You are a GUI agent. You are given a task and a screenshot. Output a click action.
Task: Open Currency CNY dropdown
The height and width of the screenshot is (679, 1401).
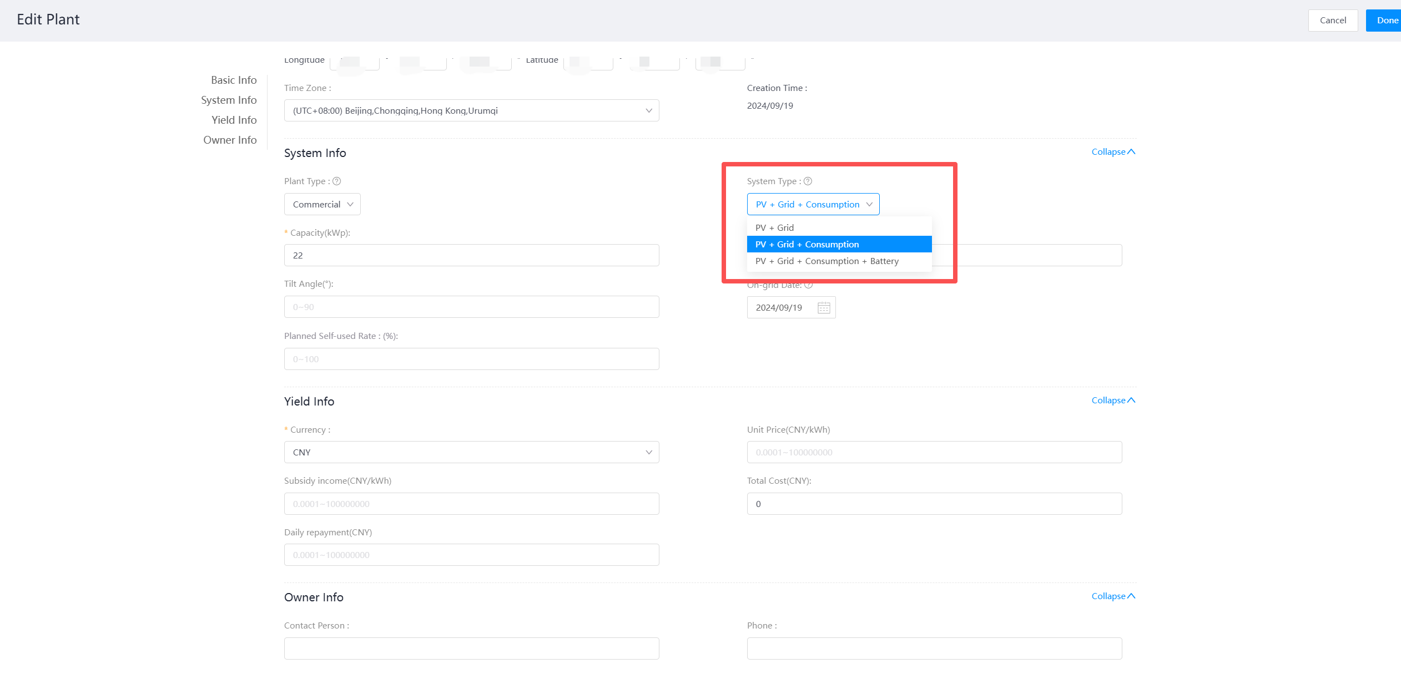point(471,452)
